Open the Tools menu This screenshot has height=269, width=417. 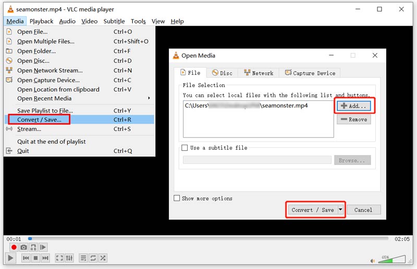[138, 21]
